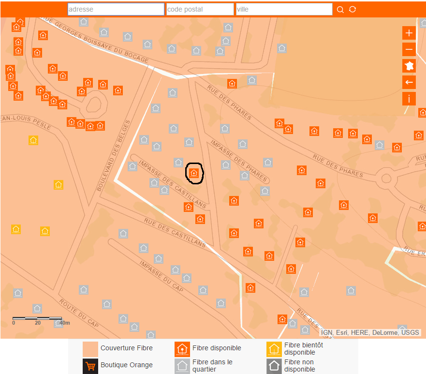Image resolution: width=426 pixels, height=374 pixels.
Task: Click the Fibre dans le quartier legend icon
Action: pos(182,366)
